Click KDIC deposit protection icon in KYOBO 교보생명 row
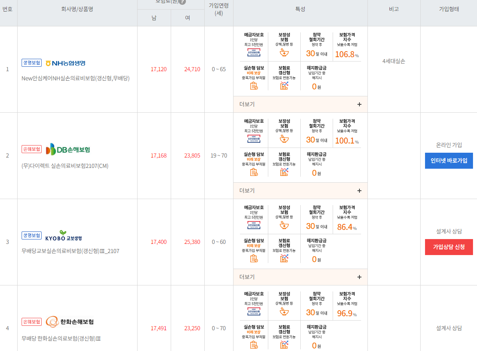The image size is (477, 351). coord(254,225)
